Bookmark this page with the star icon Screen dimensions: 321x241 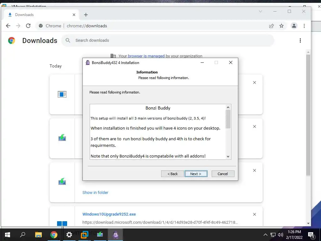[x=282, y=26]
